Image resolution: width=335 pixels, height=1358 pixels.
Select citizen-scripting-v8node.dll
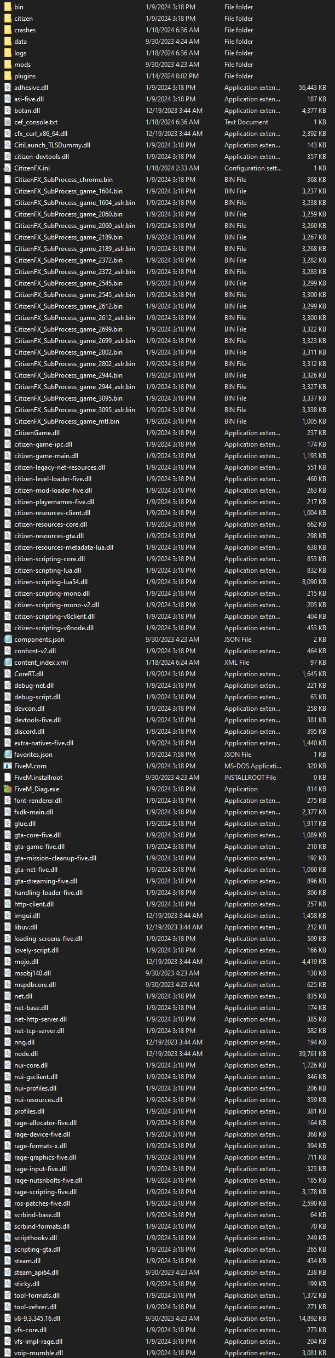click(x=54, y=627)
